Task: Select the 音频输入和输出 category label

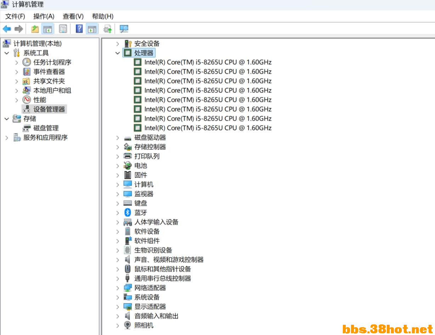Action: click(156, 316)
